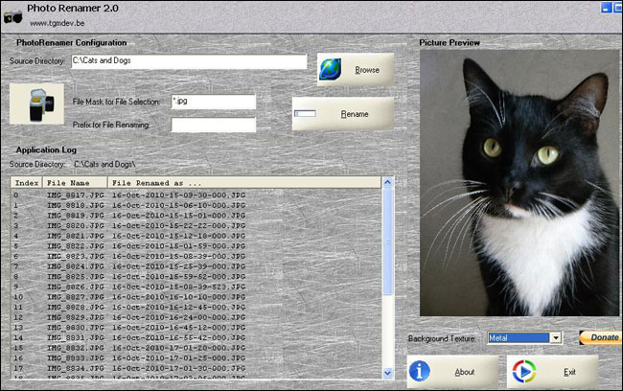Click the File Name column header
623x391 pixels.
(x=67, y=182)
